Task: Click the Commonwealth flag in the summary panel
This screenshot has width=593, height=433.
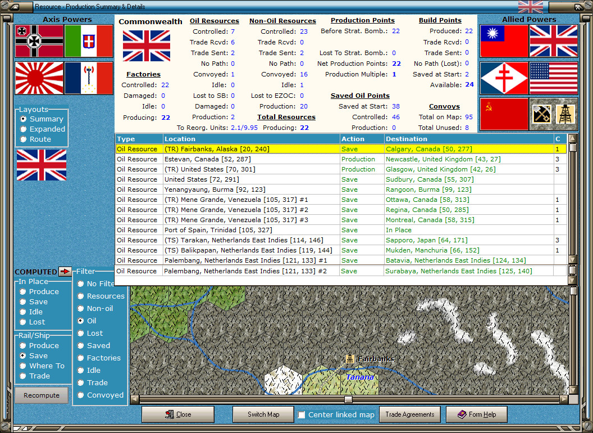Action: (x=147, y=46)
